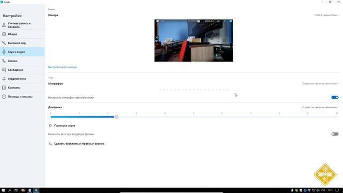The image size is (343, 193).
Task: Expand the speakers device dropdown
Action: (320, 107)
